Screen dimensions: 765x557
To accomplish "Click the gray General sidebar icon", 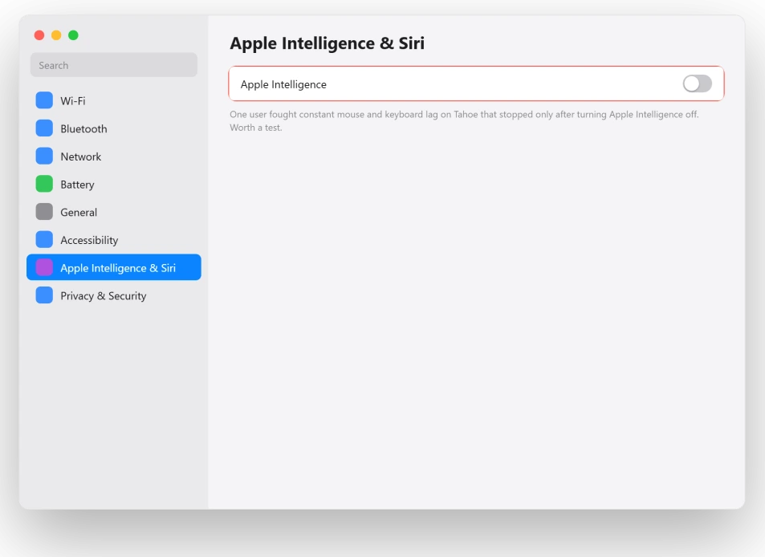I will coord(44,212).
